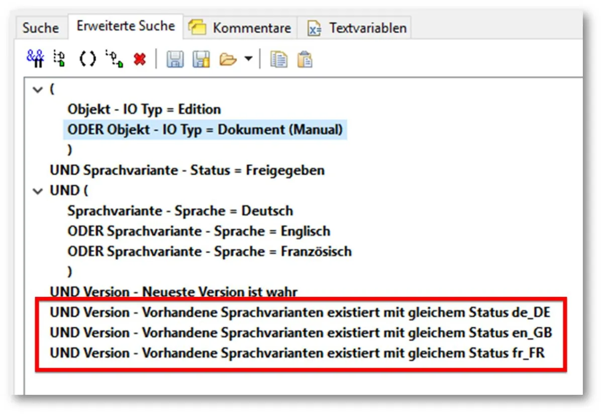This screenshot has height=415, width=603.
Task: Select 'UND Sprachvariante - Status = Freigegeben' row
Action: pyautogui.click(x=187, y=170)
